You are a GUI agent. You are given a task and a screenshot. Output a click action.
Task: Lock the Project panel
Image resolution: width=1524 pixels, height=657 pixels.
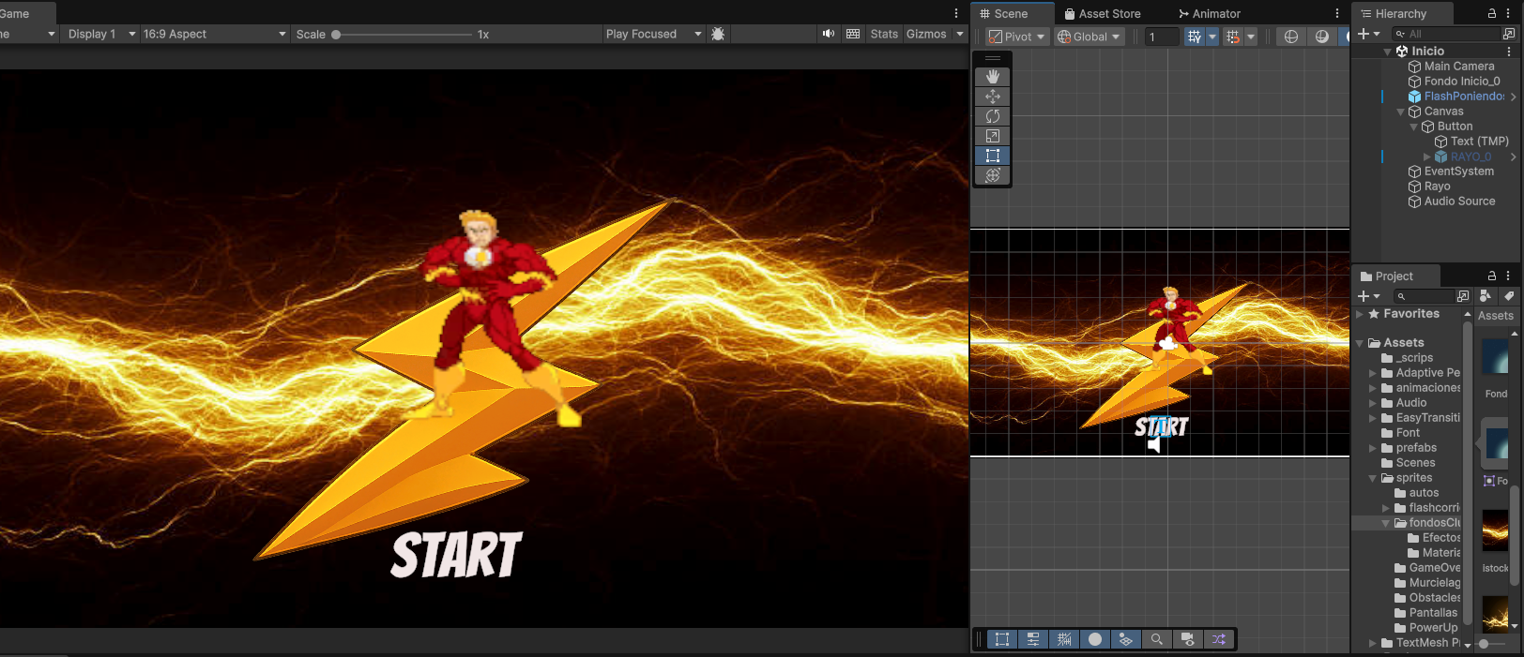pyautogui.click(x=1492, y=276)
